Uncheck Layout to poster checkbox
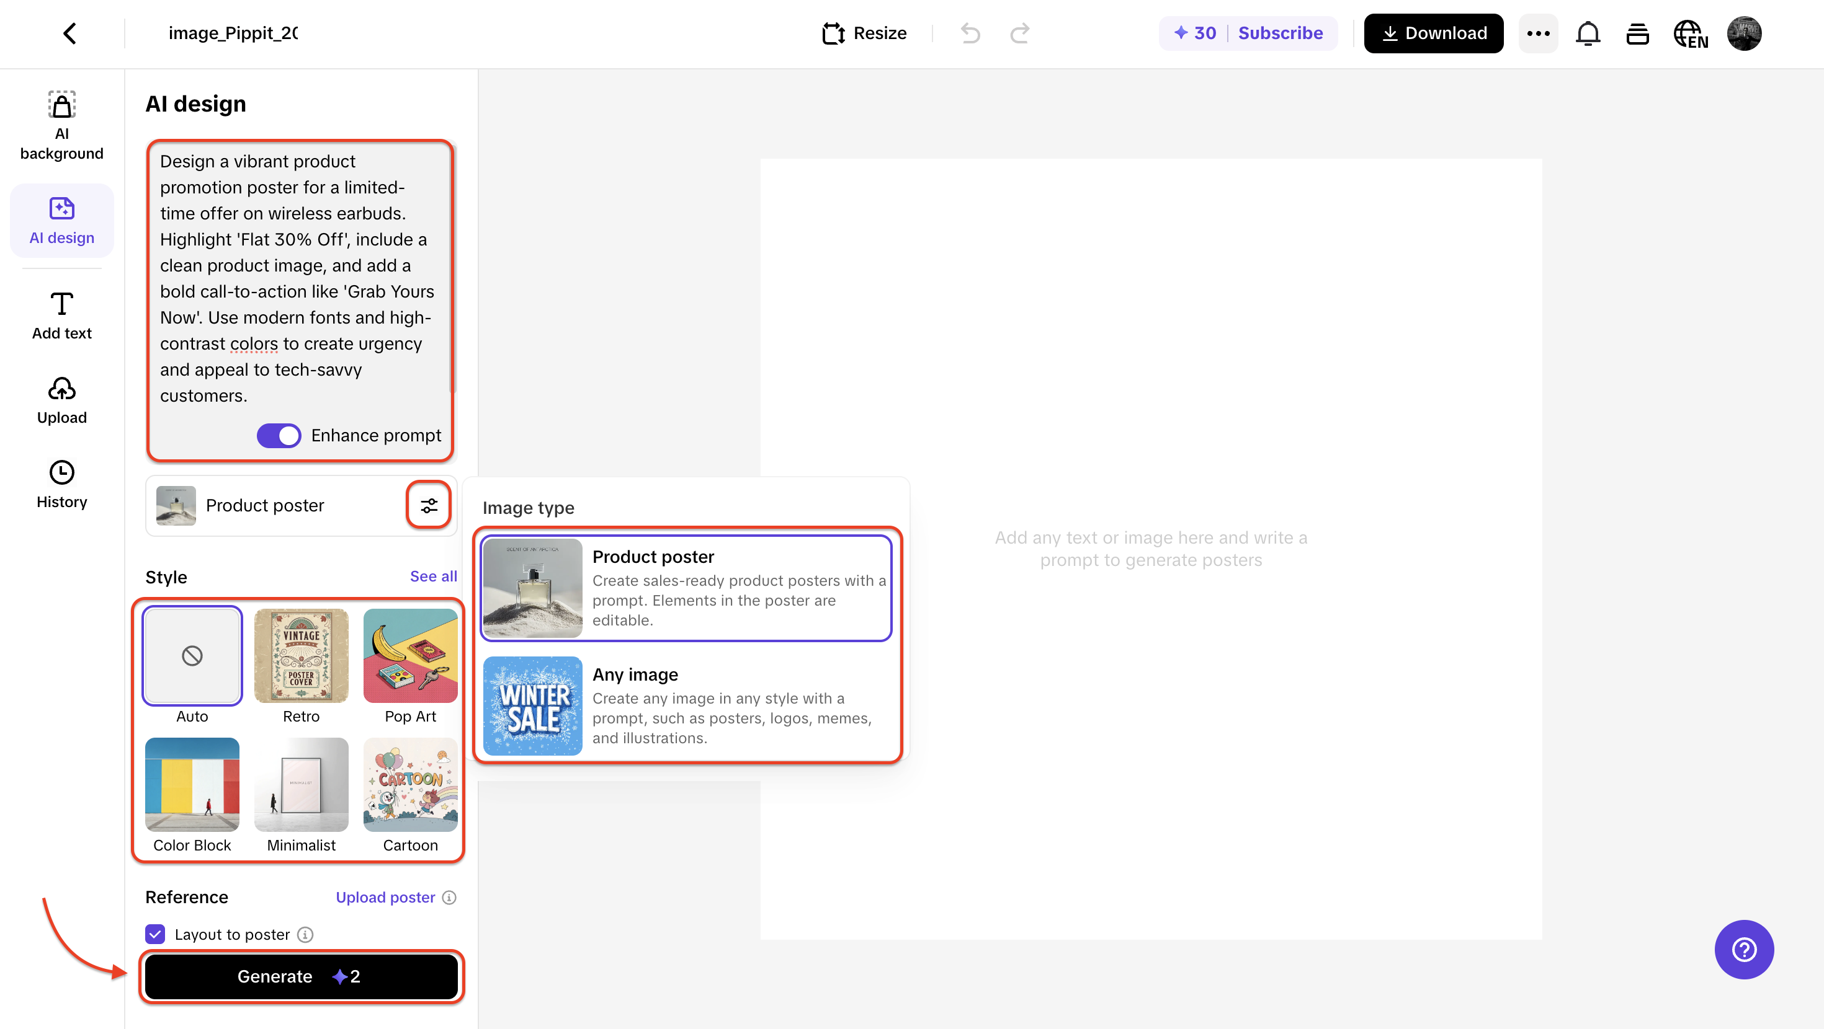Viewport: 1824px width, 1029px height. 155,934
